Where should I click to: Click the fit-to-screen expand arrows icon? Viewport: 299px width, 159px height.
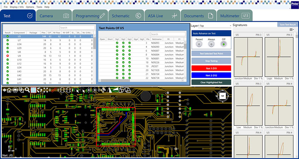pos(46,90)
